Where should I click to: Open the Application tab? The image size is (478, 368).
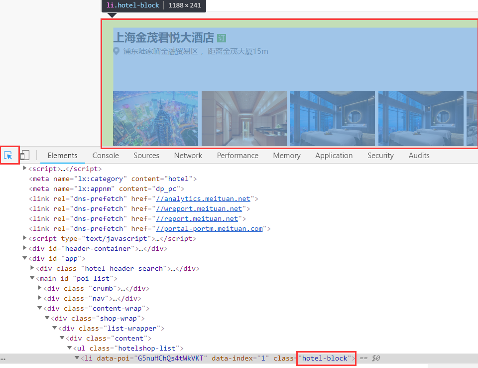(334, 156)
